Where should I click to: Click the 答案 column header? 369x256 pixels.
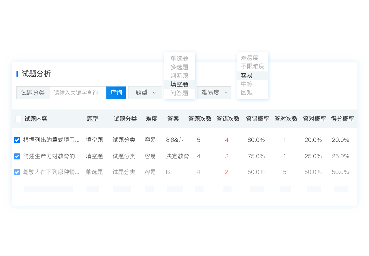click(173, 119)
